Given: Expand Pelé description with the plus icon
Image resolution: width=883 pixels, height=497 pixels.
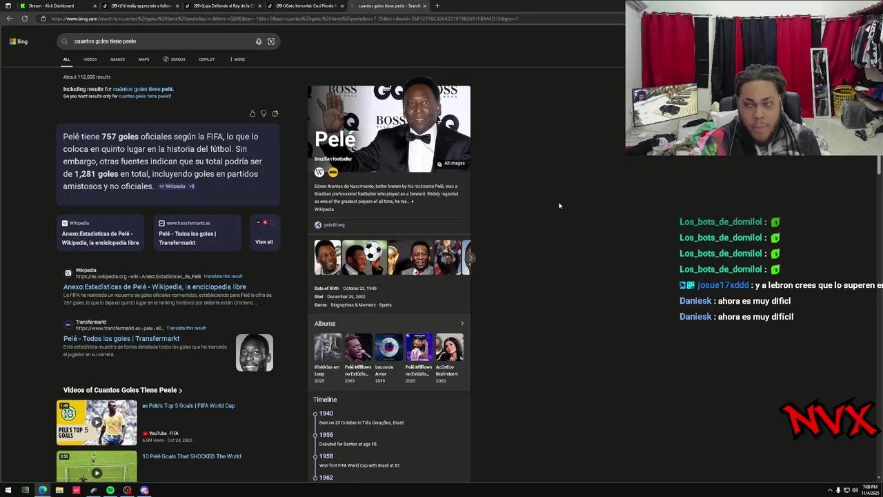Looking at the screenshot, I should [413, 202].
